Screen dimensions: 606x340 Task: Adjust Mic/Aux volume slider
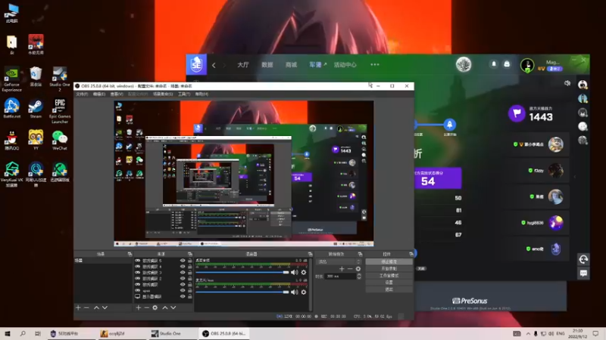click(x=242, y=292)
